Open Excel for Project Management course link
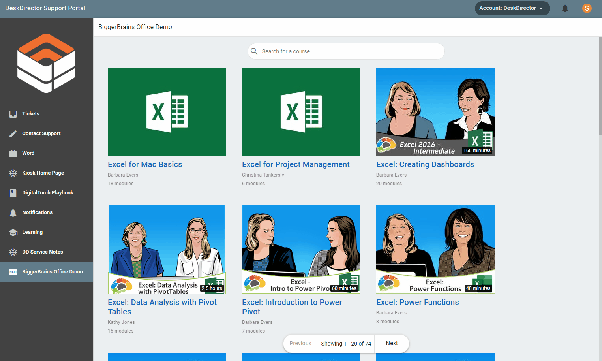 (x=296, y=164)
